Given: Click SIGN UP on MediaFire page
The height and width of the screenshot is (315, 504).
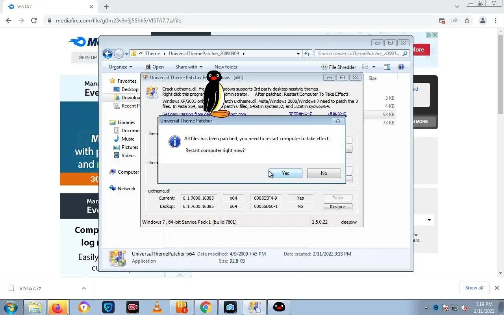Looking at the screenshot, I should 87,57.
